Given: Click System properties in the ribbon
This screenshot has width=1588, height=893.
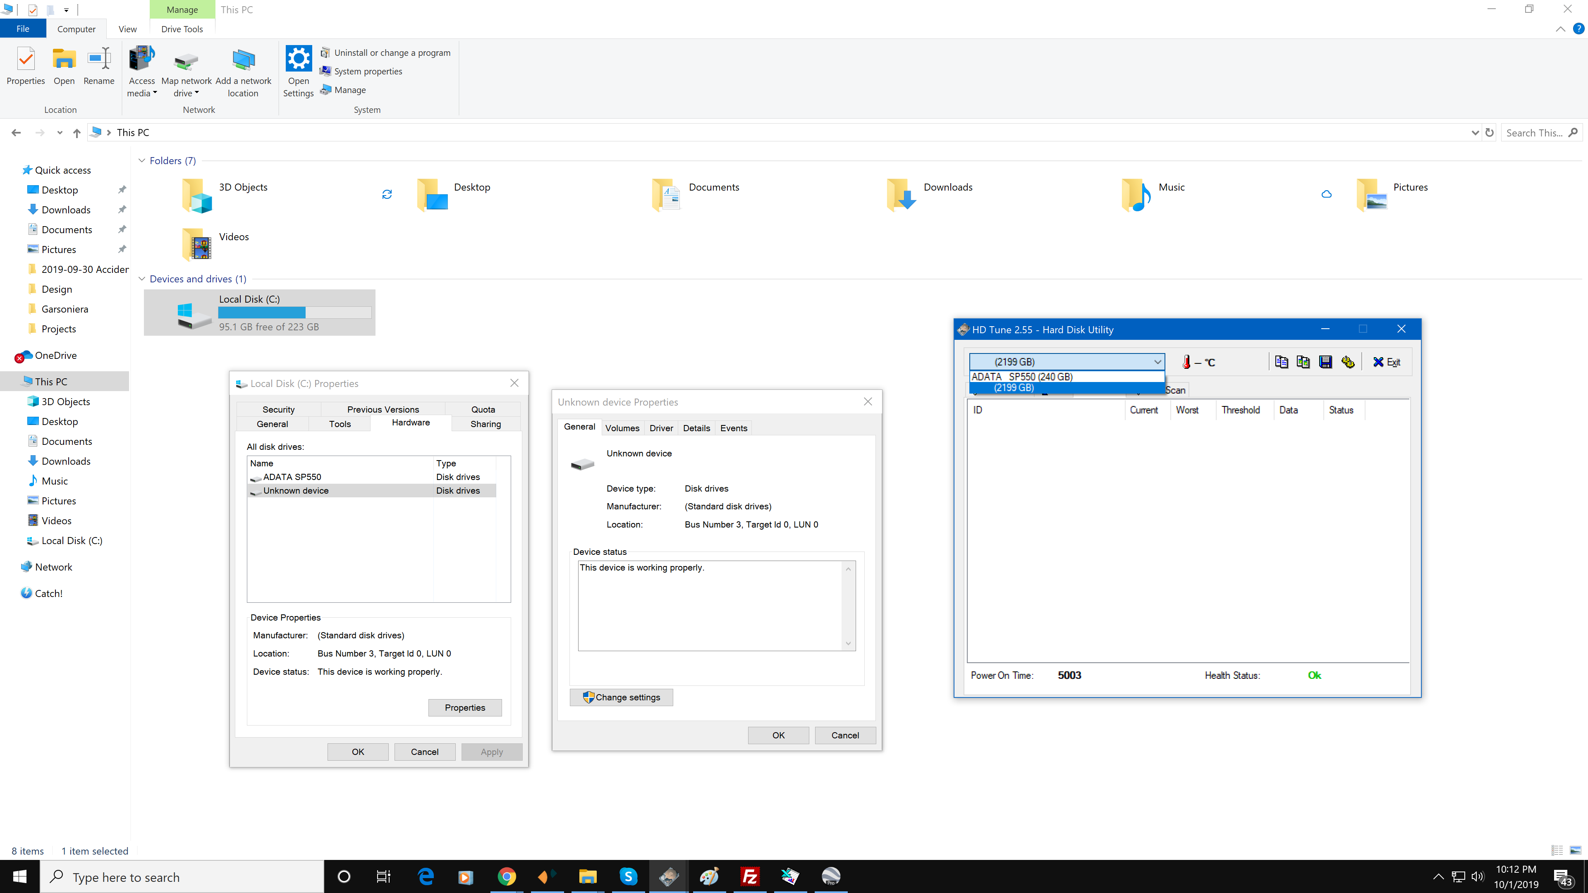Looking at the screenshot, I should click(x=361, y=72).
